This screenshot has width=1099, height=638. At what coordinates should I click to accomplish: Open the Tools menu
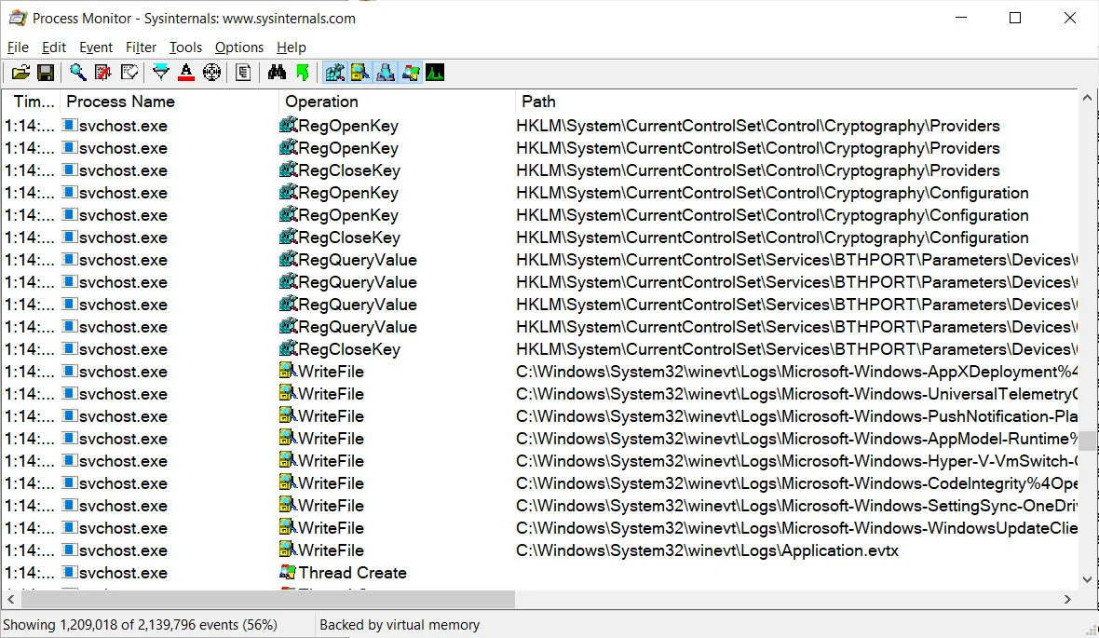coord(185,47)
